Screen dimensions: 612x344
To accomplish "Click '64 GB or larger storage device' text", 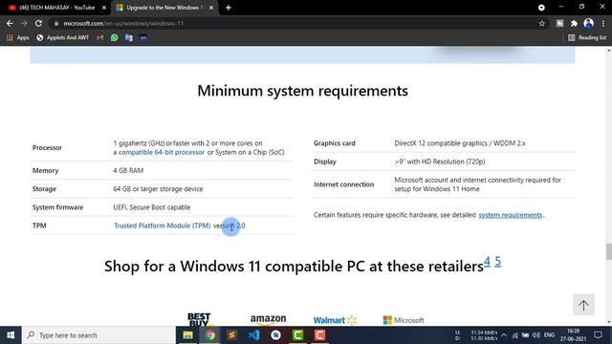I will [x=158, y=189].
